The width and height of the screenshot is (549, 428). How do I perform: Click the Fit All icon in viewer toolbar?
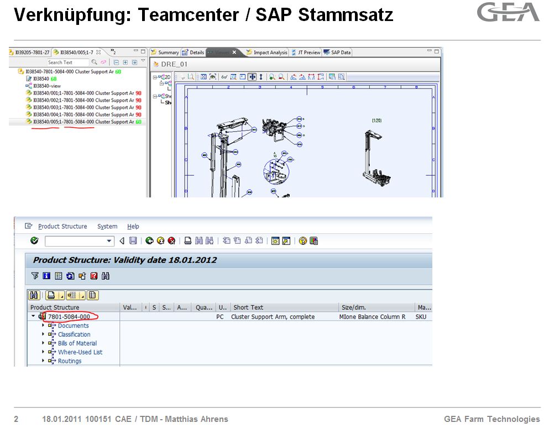[x=203, y=77]
